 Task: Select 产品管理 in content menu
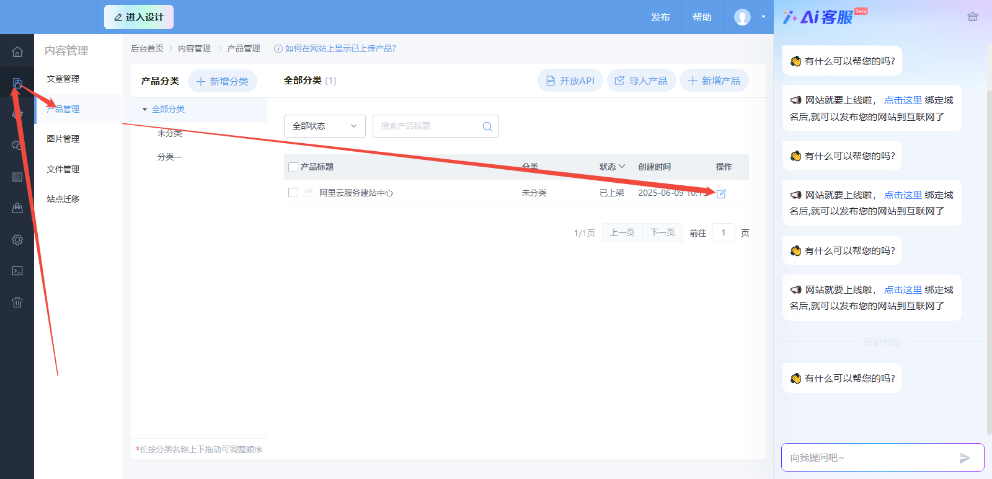click(x=63, y=109)
